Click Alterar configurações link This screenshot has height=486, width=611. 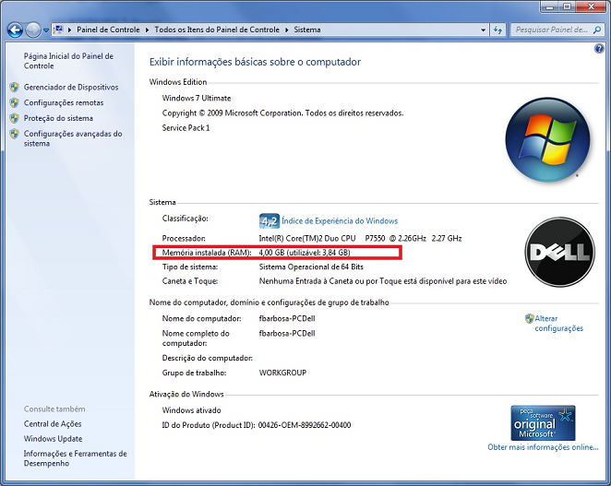coord(558,323)
